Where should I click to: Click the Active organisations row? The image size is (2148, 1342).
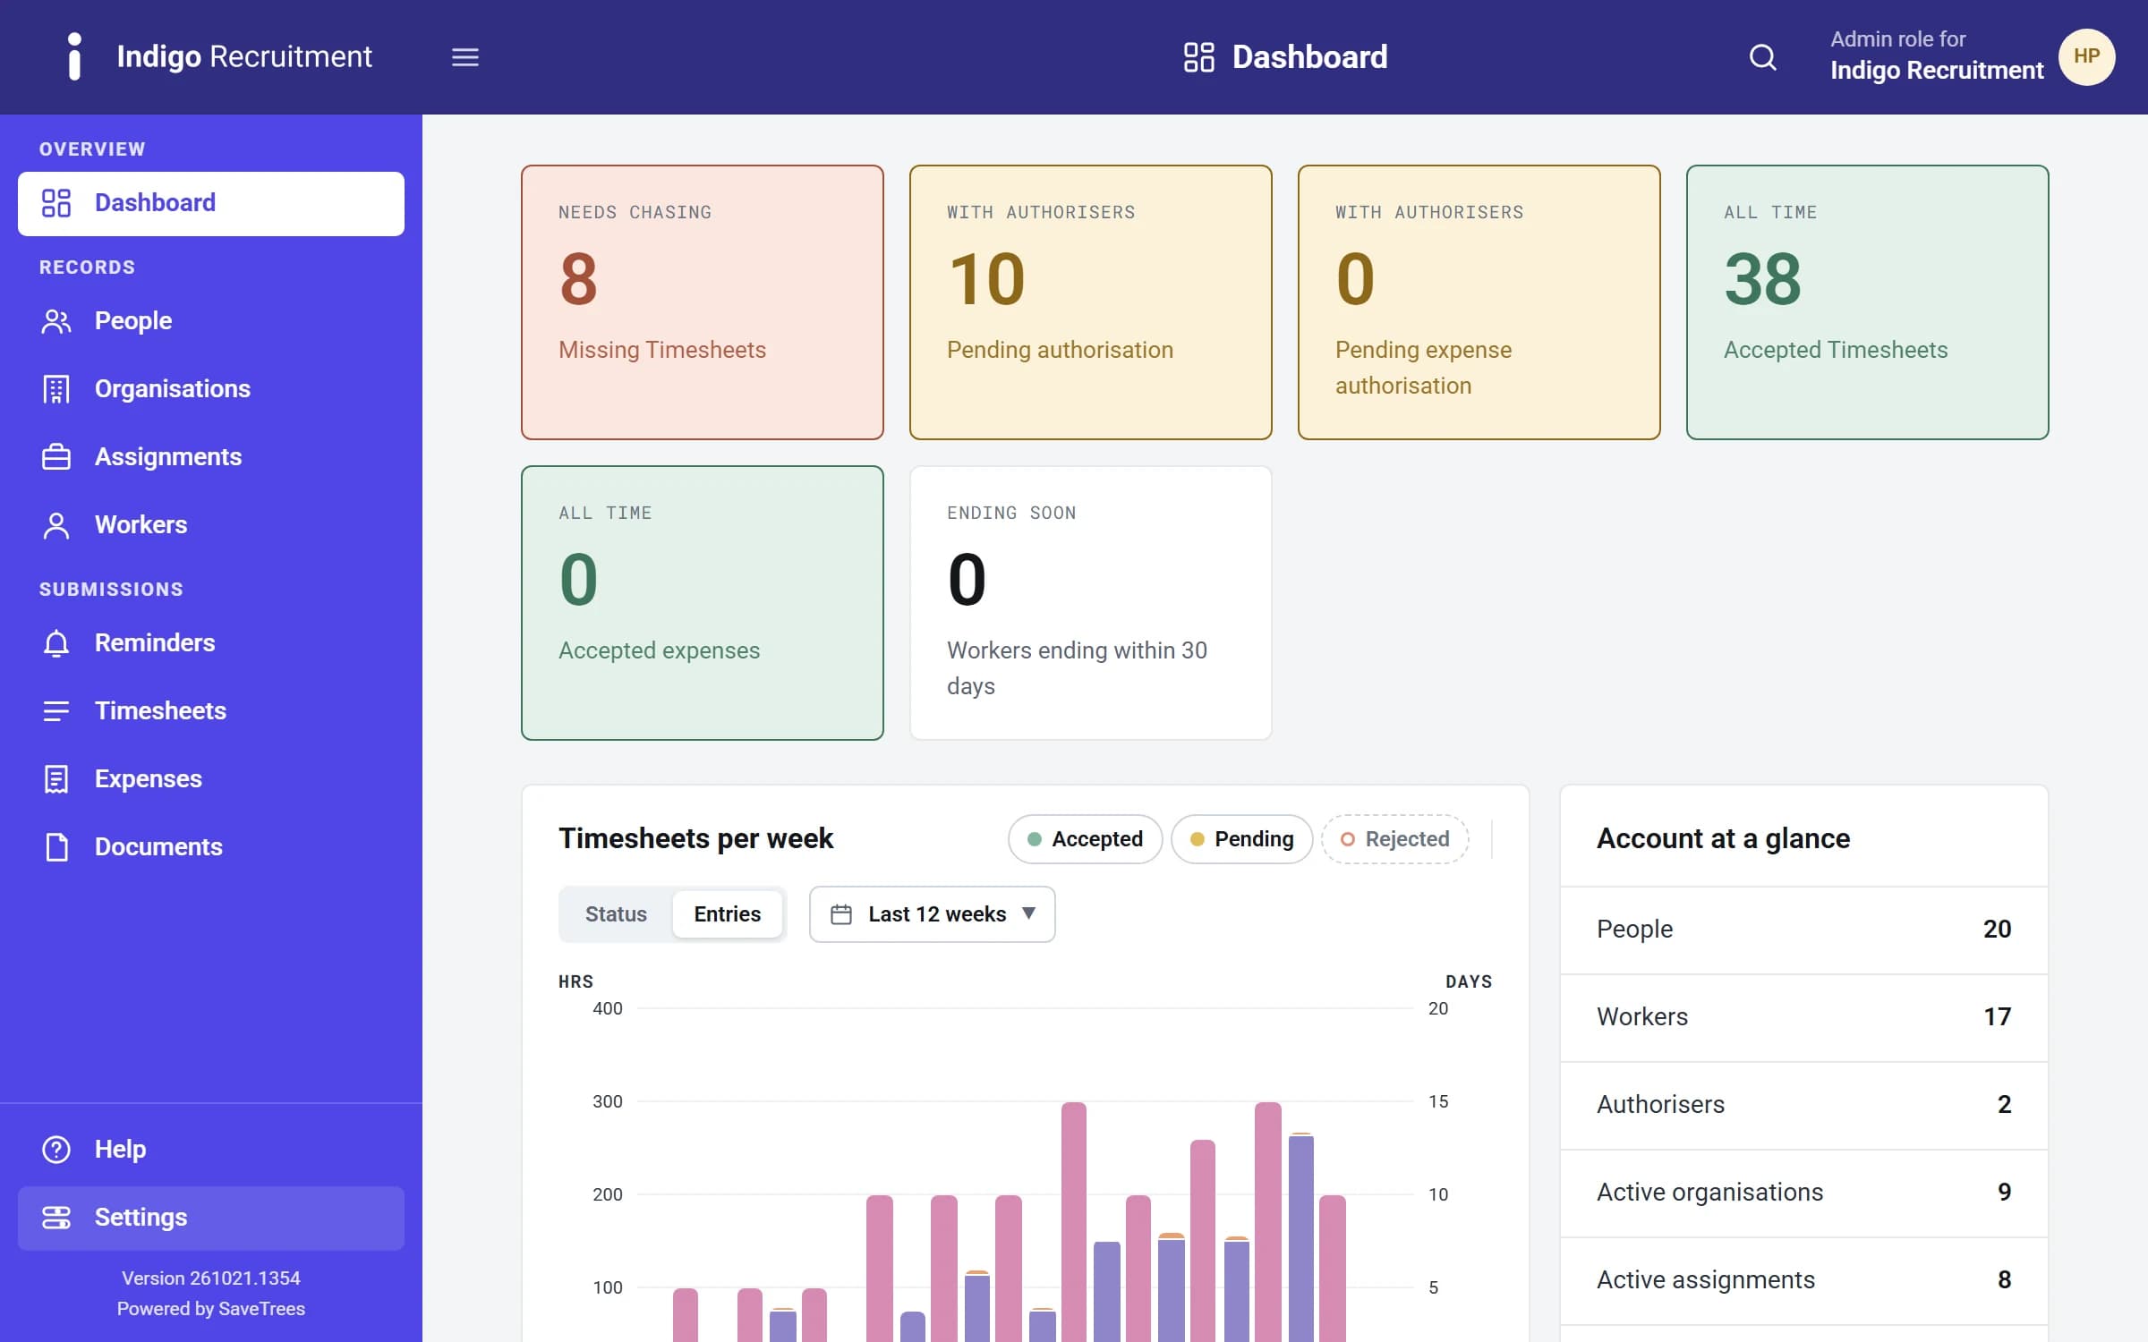point(1804,1193)
